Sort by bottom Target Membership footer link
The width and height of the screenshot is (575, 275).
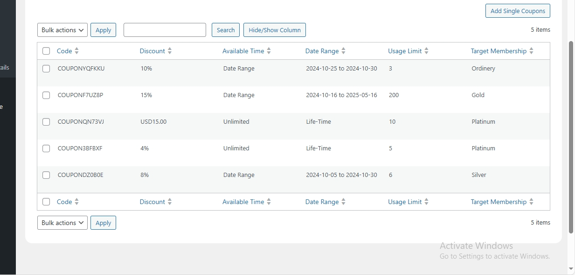click(498, 202)
